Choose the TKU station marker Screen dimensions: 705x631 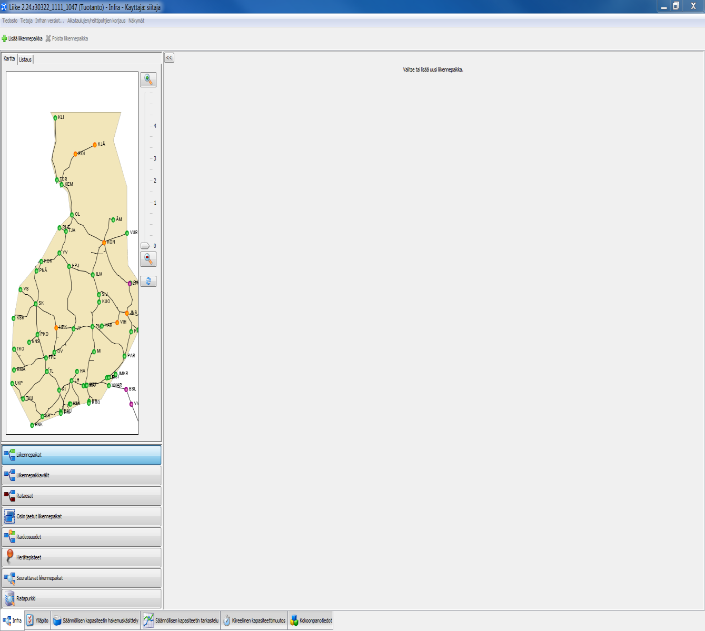pos(23,399)
